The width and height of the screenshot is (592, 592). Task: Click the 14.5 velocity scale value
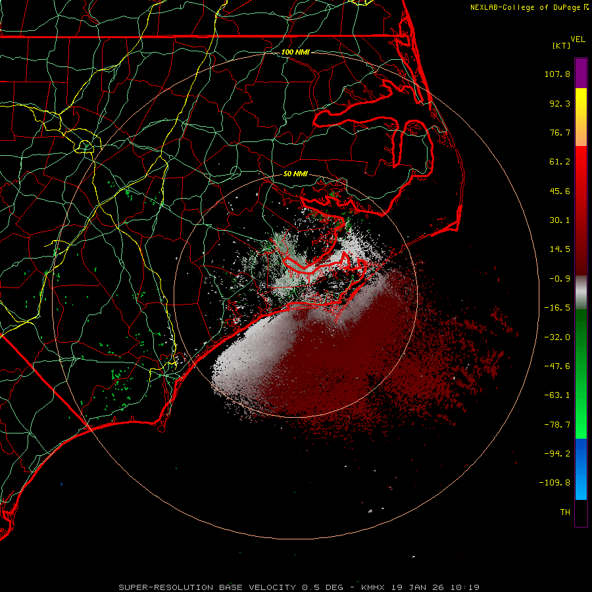coord(560,249)
